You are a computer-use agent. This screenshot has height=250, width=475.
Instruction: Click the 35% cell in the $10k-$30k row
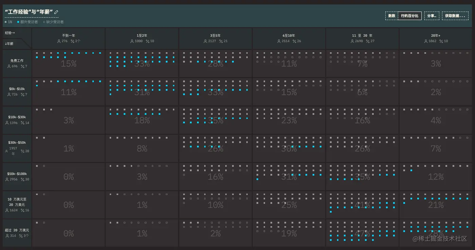pos(215,120)
